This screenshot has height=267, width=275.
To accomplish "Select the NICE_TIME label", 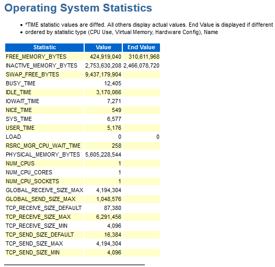I will (x=19, y=110).
